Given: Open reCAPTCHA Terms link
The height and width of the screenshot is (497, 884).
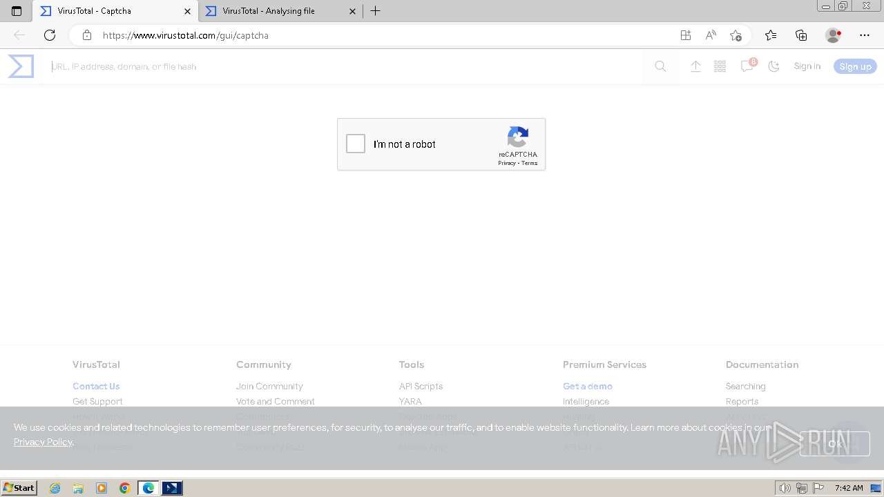Looking at the screenshot, I should (530, 164).
